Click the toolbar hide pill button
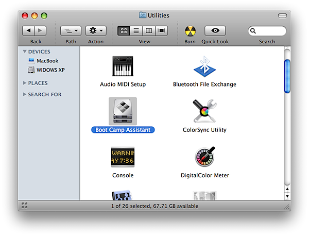 pos(282,15)
